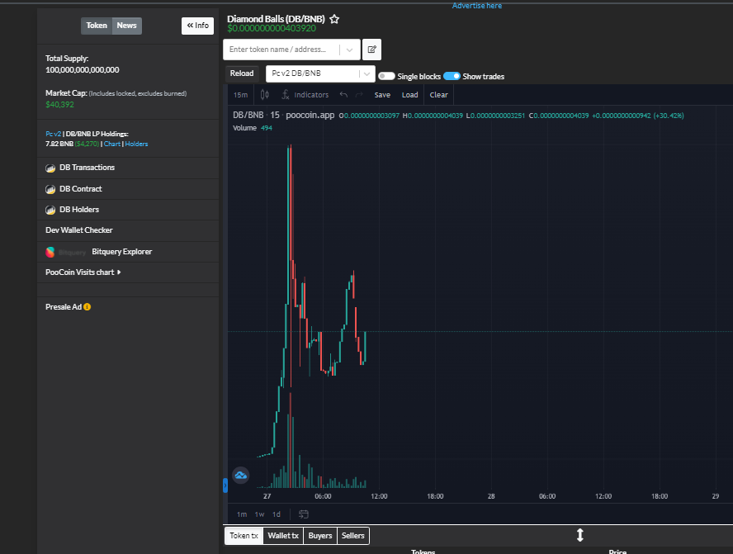The height and width of the screenshot is (554, 733).
Task: Click the Reload button
Action: (x=242, y=73)
